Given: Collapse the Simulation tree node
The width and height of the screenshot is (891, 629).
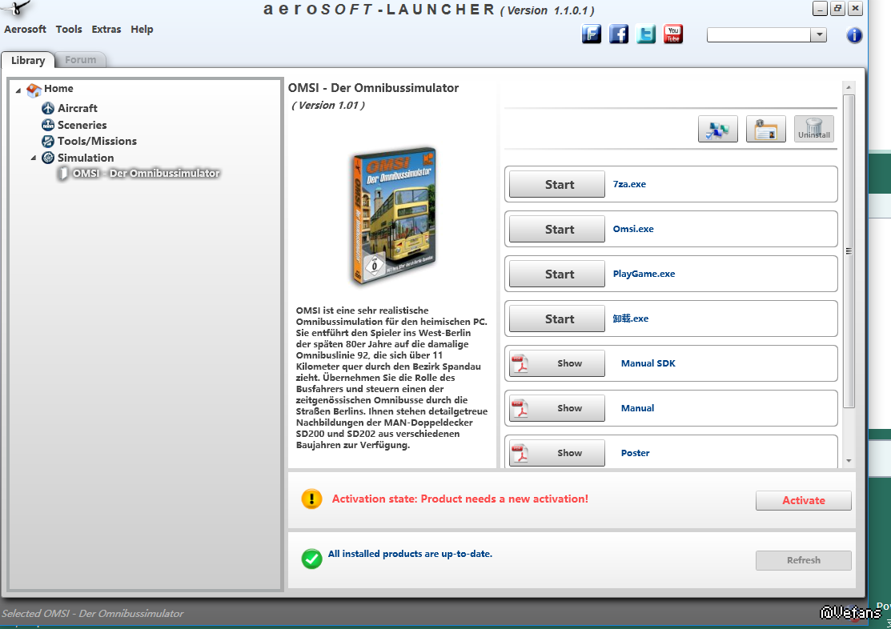Looking at the screenshot, I should [34, 158].
